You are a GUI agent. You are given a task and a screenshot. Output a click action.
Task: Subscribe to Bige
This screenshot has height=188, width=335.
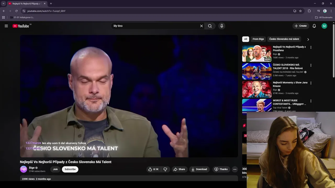point(70,169)
